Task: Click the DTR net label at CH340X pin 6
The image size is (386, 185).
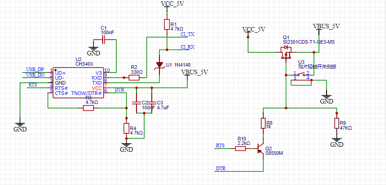Action: coord(120,90)
